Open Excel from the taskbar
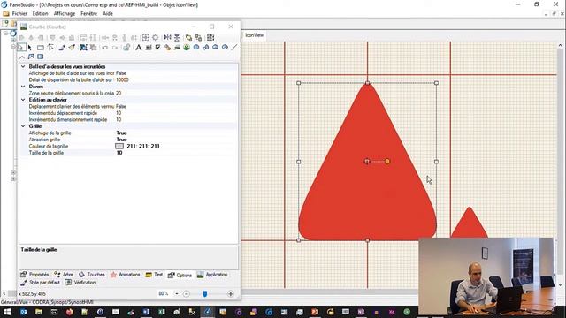The image size is (566, 318). [161, 312]
